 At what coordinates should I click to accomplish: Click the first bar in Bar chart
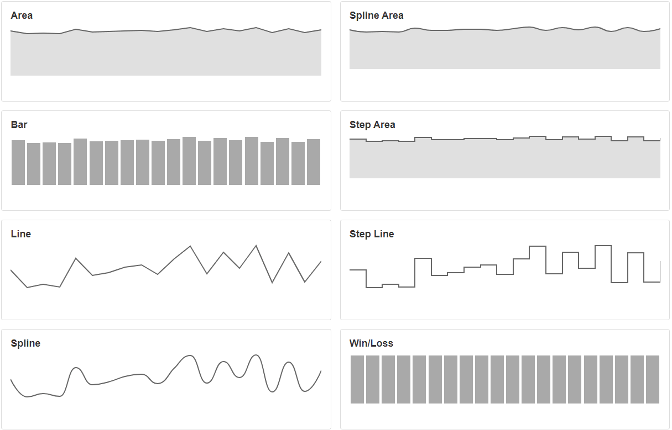tap(18, 162)
